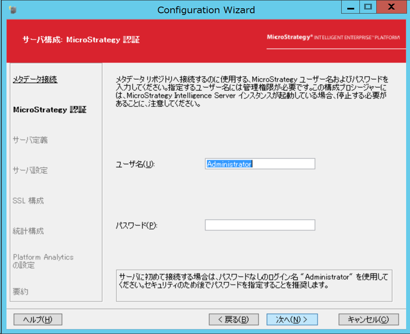
Task: Click the ユーザ名(U) label
Action: pyautogui.click(x=135, y=164)
